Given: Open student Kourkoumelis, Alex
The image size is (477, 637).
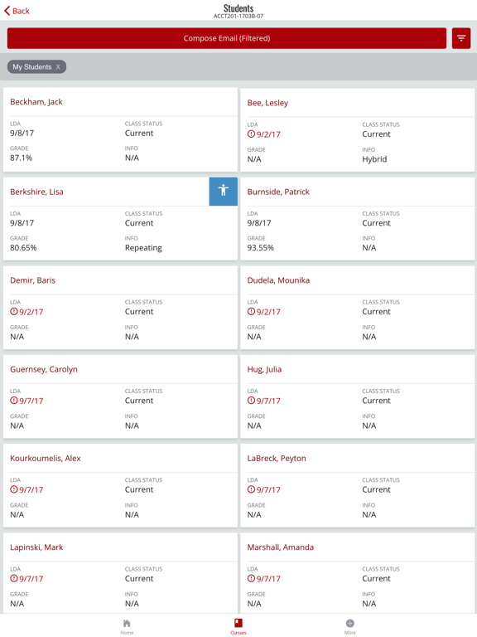Looking at the screenshot, I should [x=46, y=458].
